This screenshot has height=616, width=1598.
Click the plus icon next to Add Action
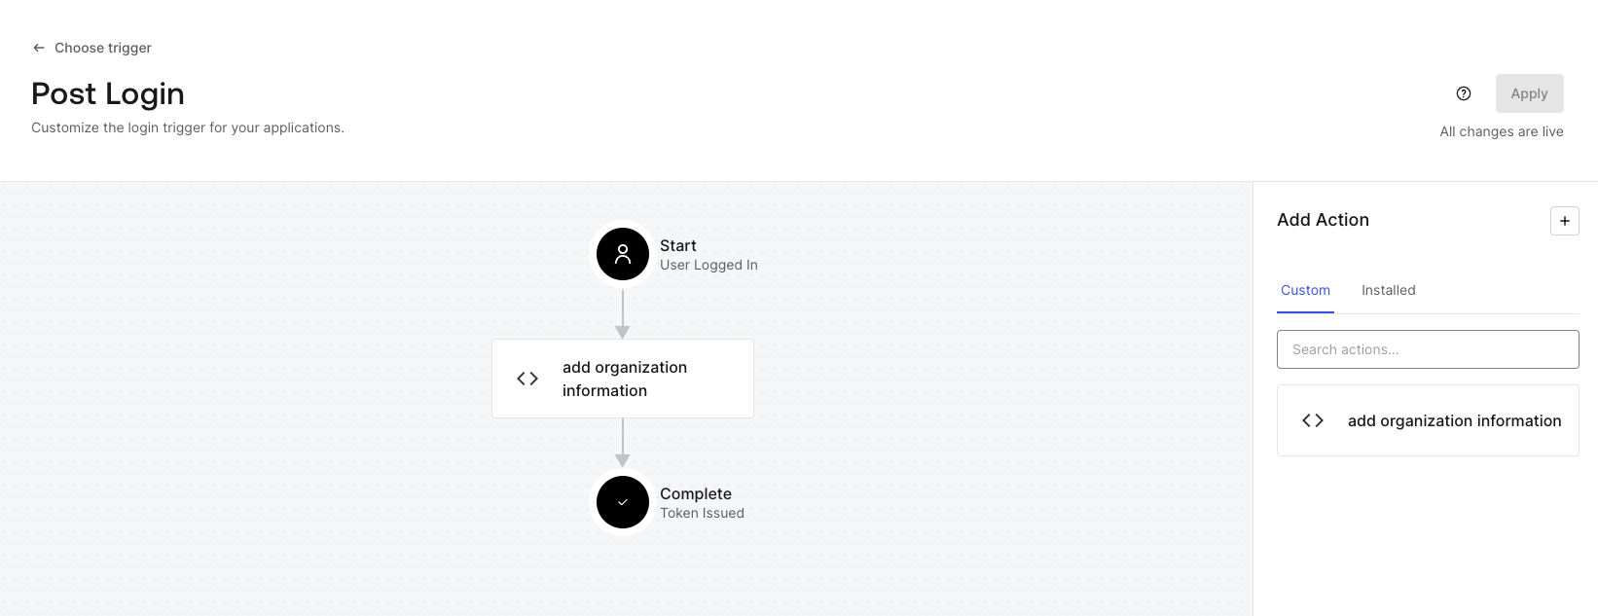[1564, 221]
